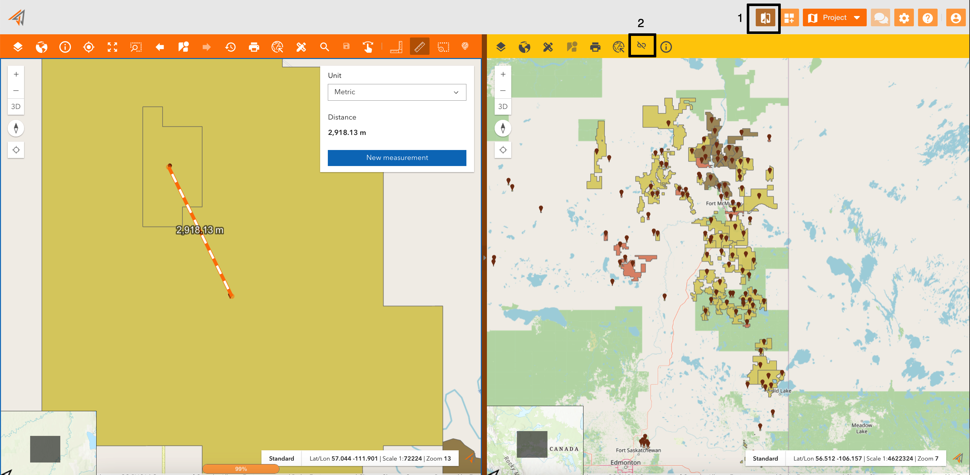
Task: Activate the dashed-rectangle identify tool
Action: tap(443, 47)
